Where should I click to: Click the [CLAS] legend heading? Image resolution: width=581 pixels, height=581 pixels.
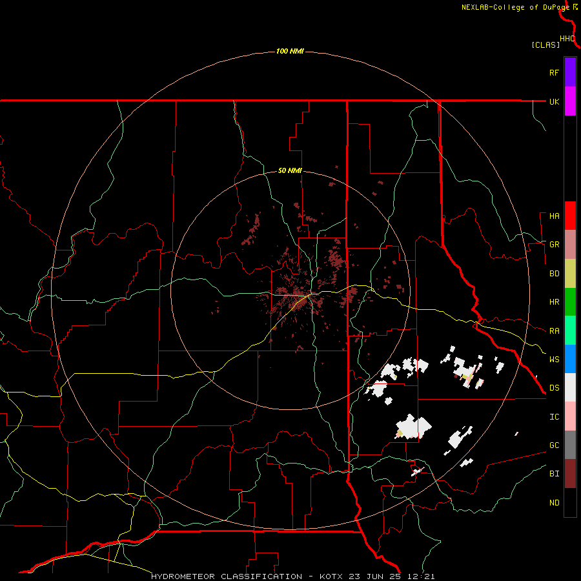[545, 45]
